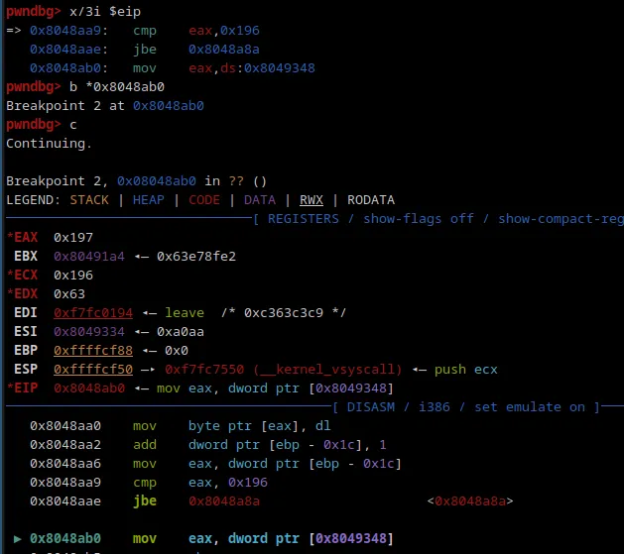This screenshot has width=624, height=554.
Task: Click the 'Breakpoint 2 at' address 0x8048ab0
Action: (x=169, y=106)
